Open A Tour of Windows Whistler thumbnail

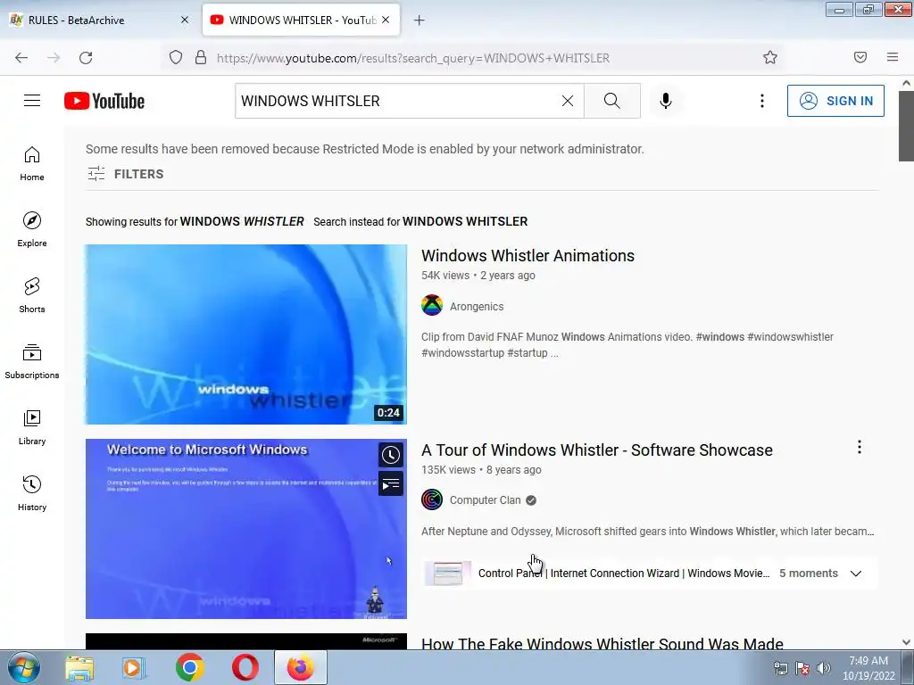point(246,529)
